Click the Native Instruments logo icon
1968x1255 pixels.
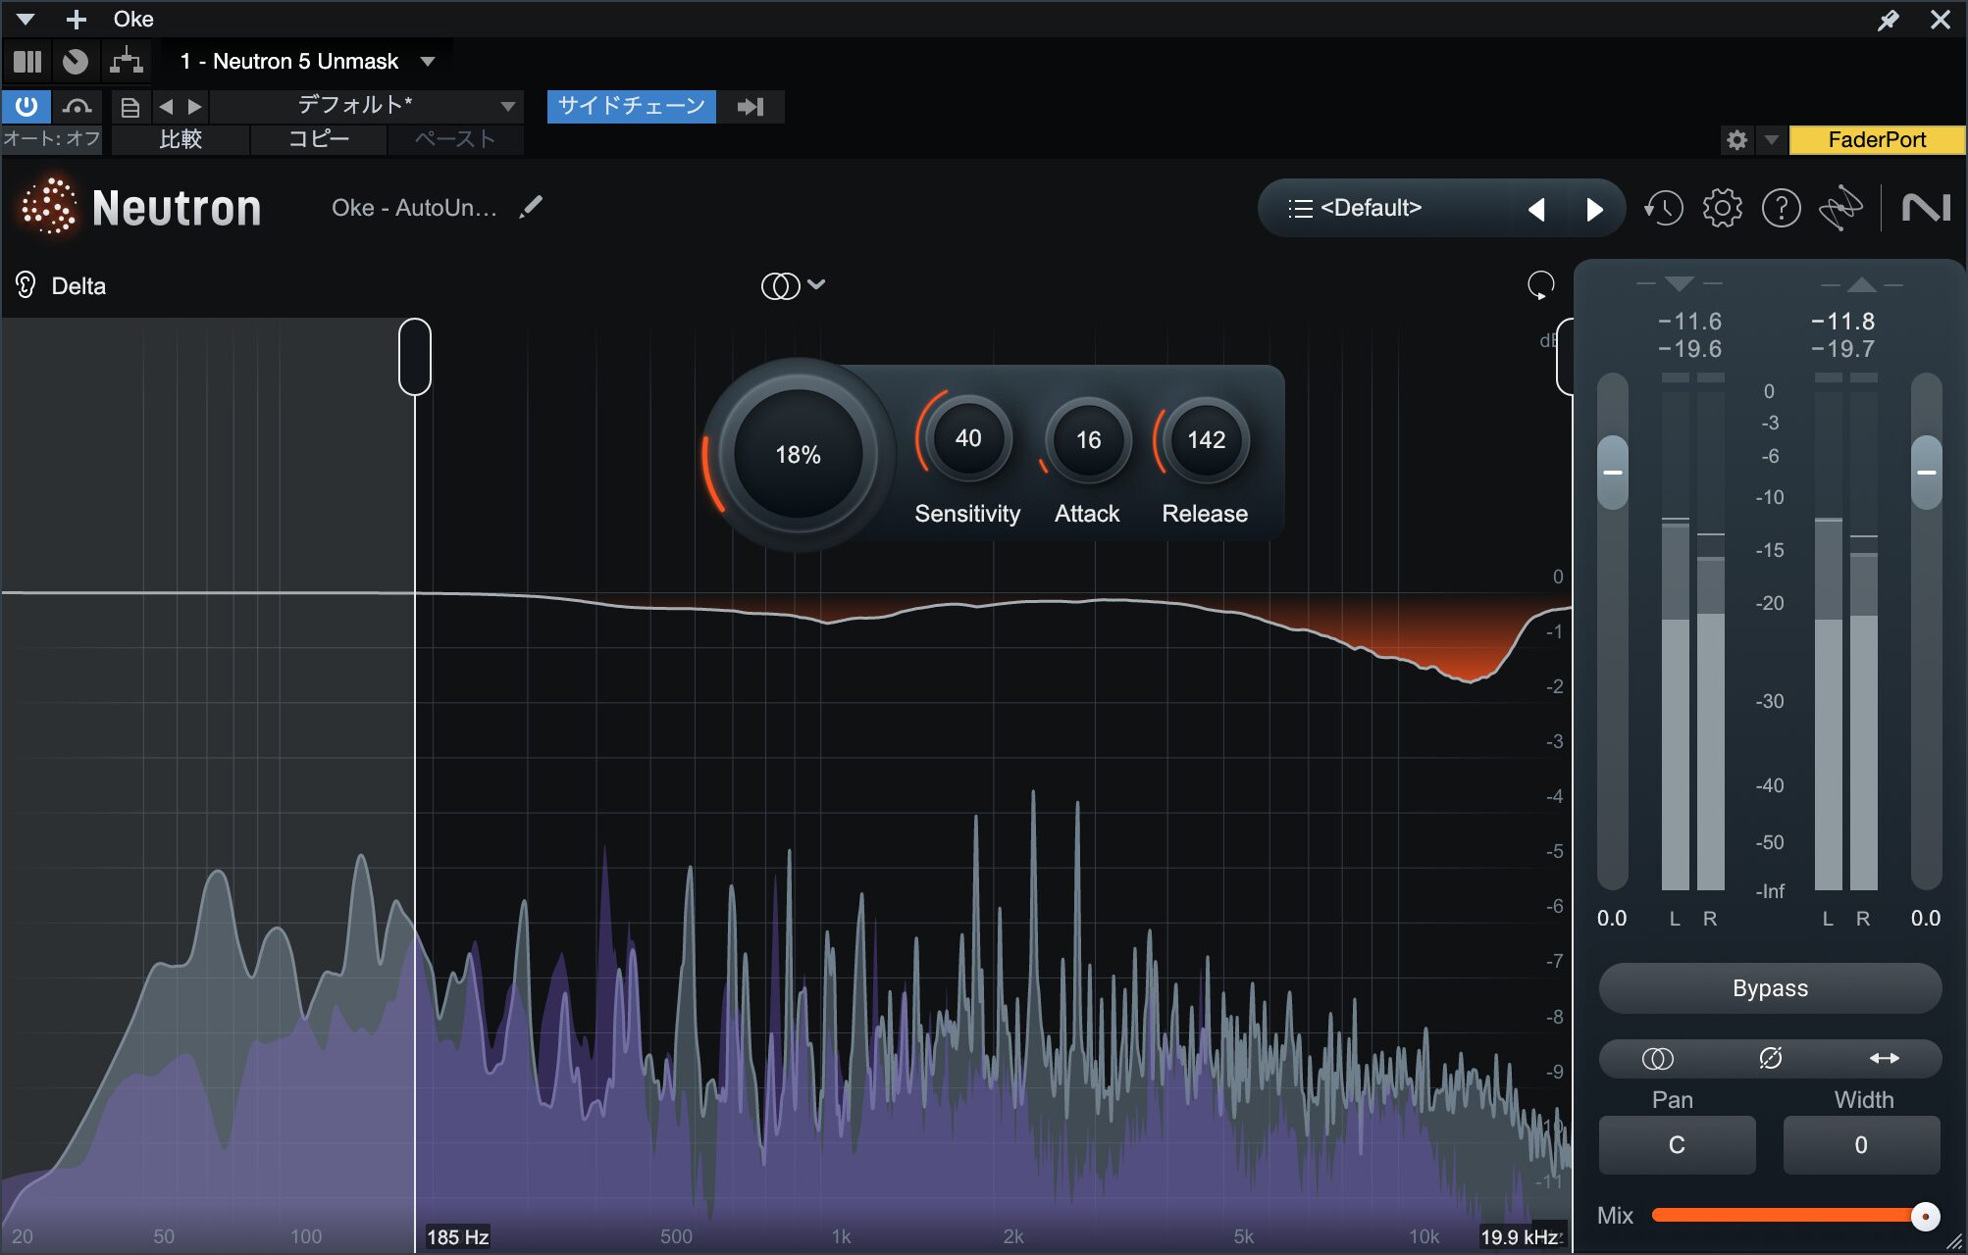(1926, 208)
